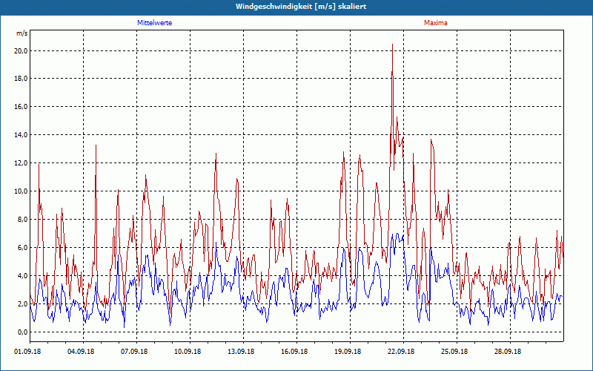593x371 pixels.
Task: Select the 4,0 y-axis value
Action: coord(22,275)
